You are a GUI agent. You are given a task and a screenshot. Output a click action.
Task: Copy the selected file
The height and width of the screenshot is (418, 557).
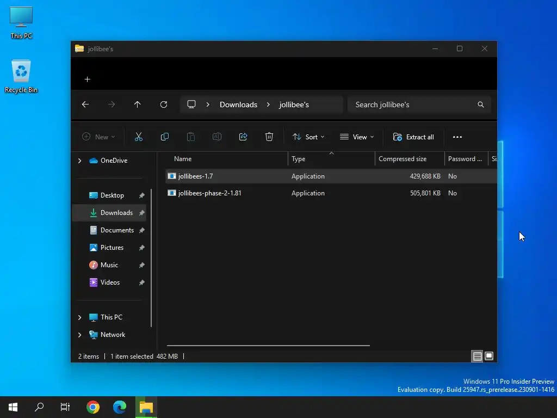point(164,137)
